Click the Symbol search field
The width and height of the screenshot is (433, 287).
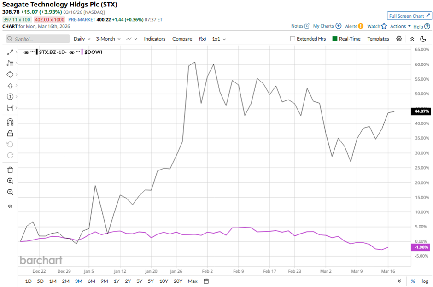point(37,39)
